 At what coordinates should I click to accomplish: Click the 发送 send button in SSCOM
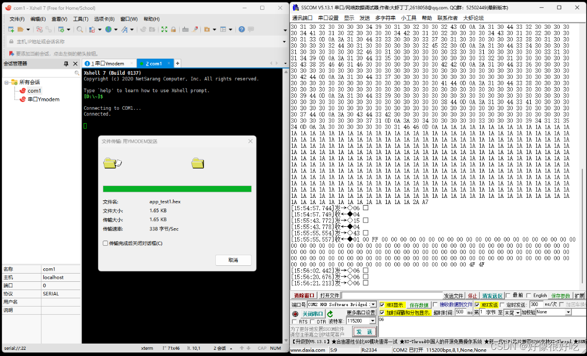[364, 332]
